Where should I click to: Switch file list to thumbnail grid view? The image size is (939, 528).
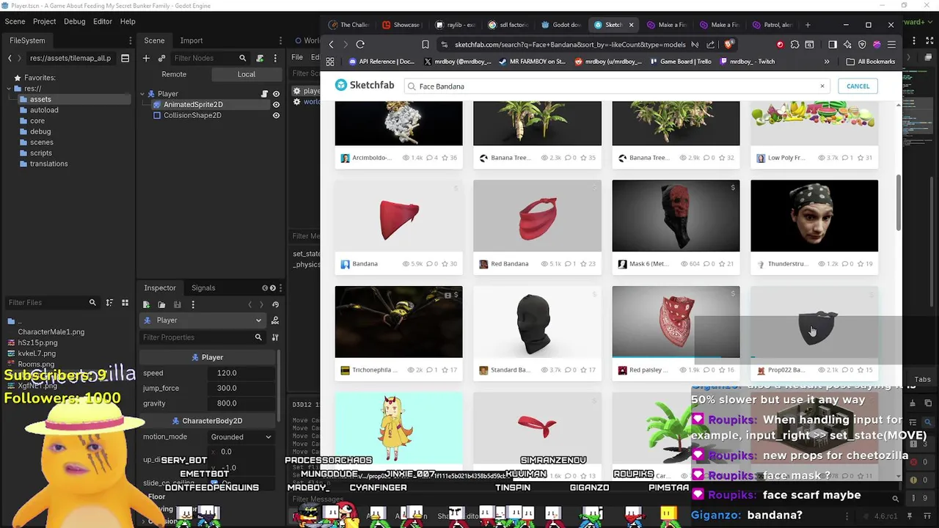coord(125,302)
